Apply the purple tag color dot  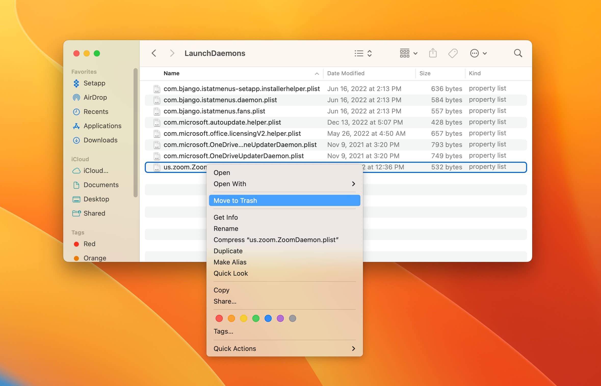(x=280, y=318)
